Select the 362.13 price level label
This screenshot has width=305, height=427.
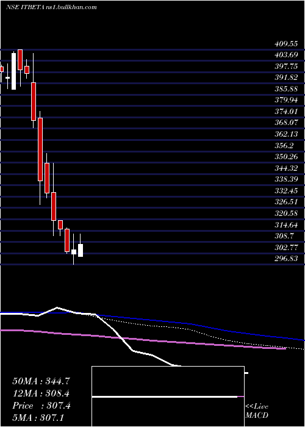286,134
